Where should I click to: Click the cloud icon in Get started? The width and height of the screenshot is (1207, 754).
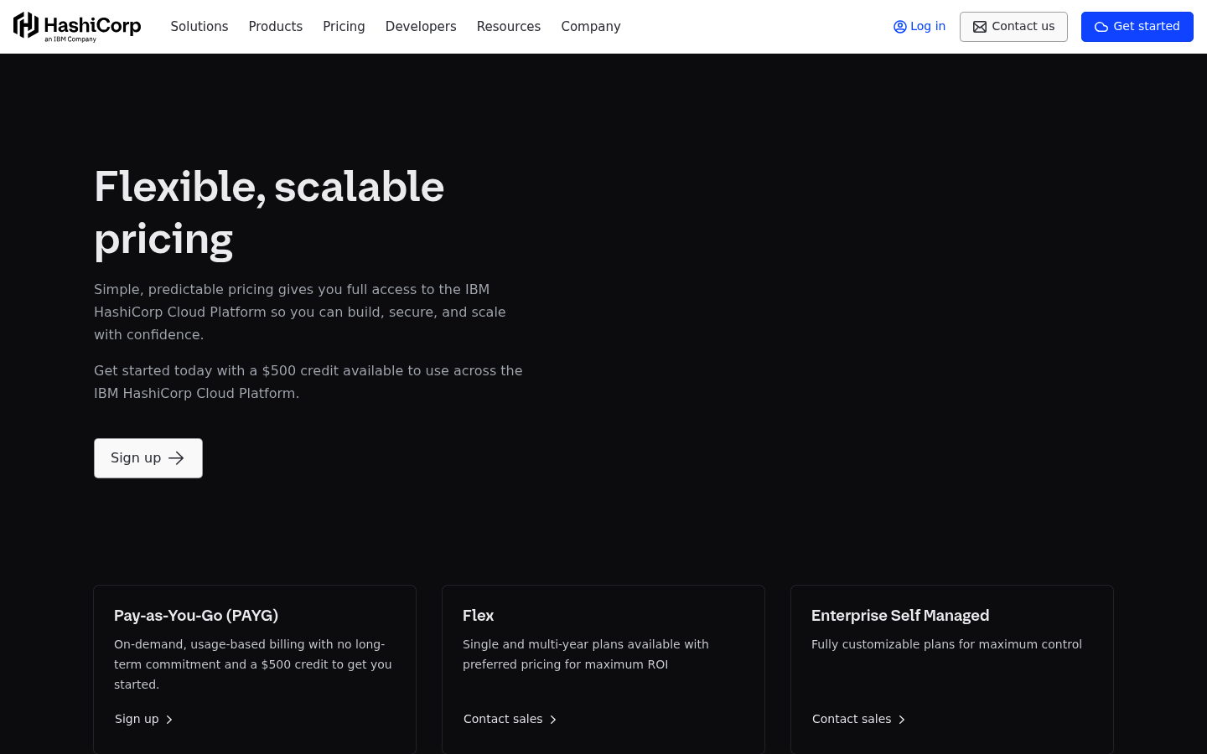[1101, 27]
